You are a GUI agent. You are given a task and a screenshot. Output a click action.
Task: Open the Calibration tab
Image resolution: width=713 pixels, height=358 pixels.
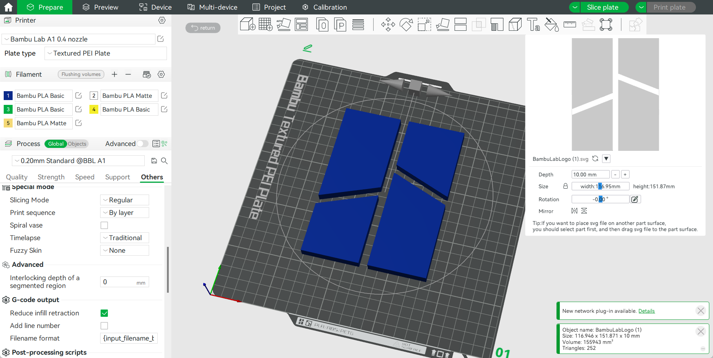tap(324, 7)
